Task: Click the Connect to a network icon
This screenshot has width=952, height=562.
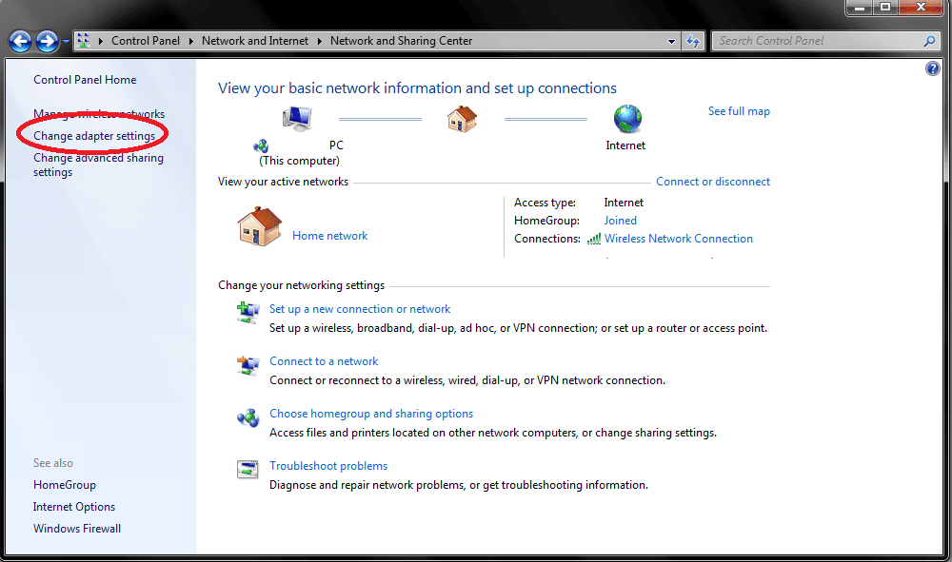Action: [x=248, y=365]
